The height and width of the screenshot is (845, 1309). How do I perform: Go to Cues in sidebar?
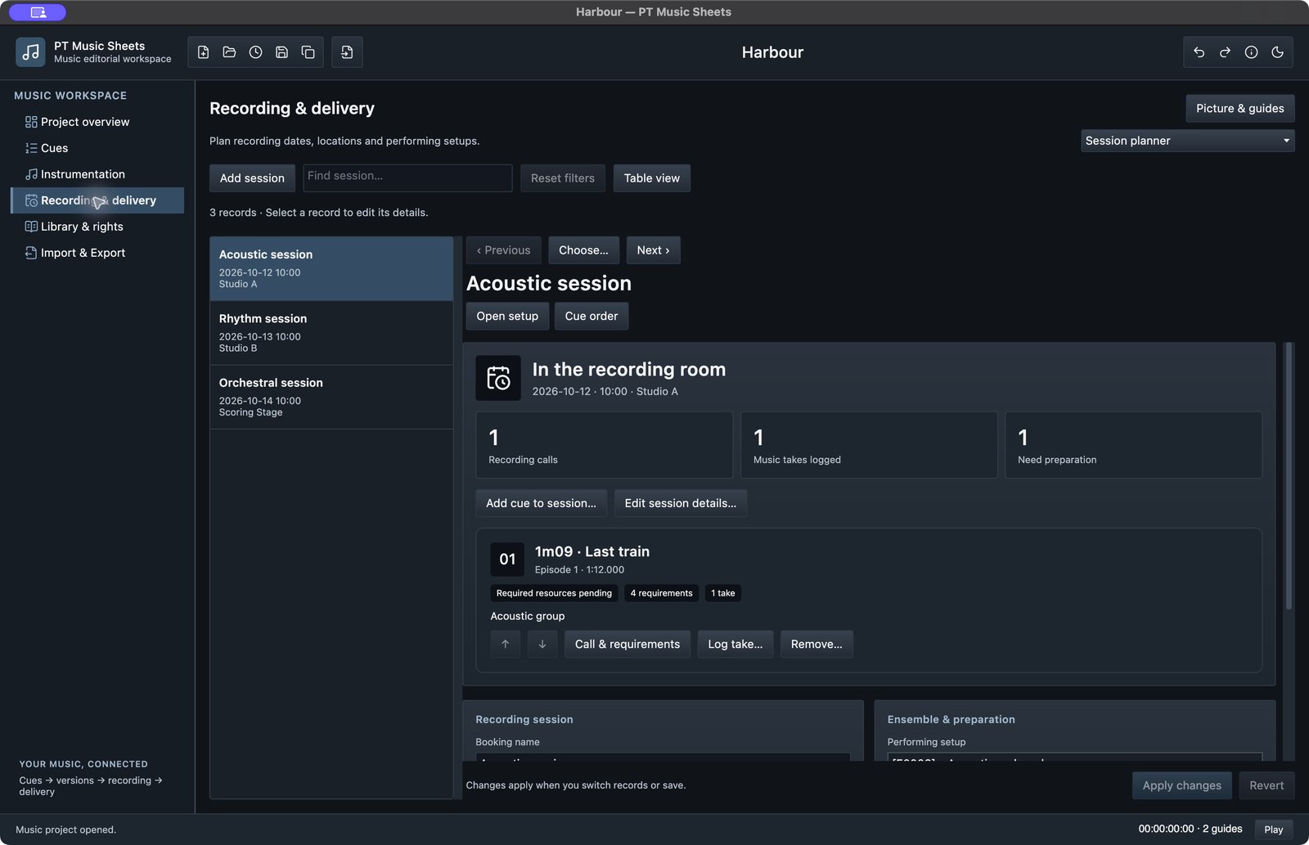pos(97,148)
